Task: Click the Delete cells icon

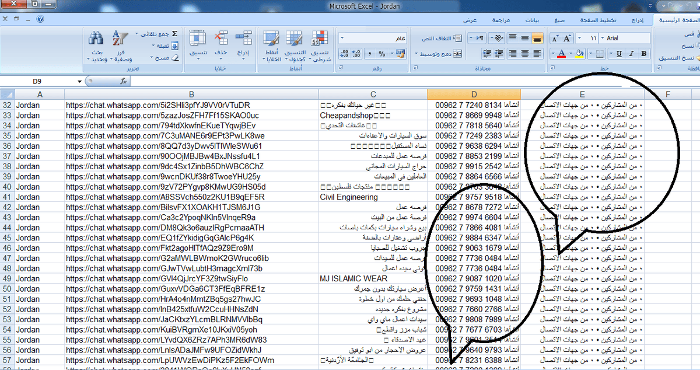Action: tap(222, 39)
